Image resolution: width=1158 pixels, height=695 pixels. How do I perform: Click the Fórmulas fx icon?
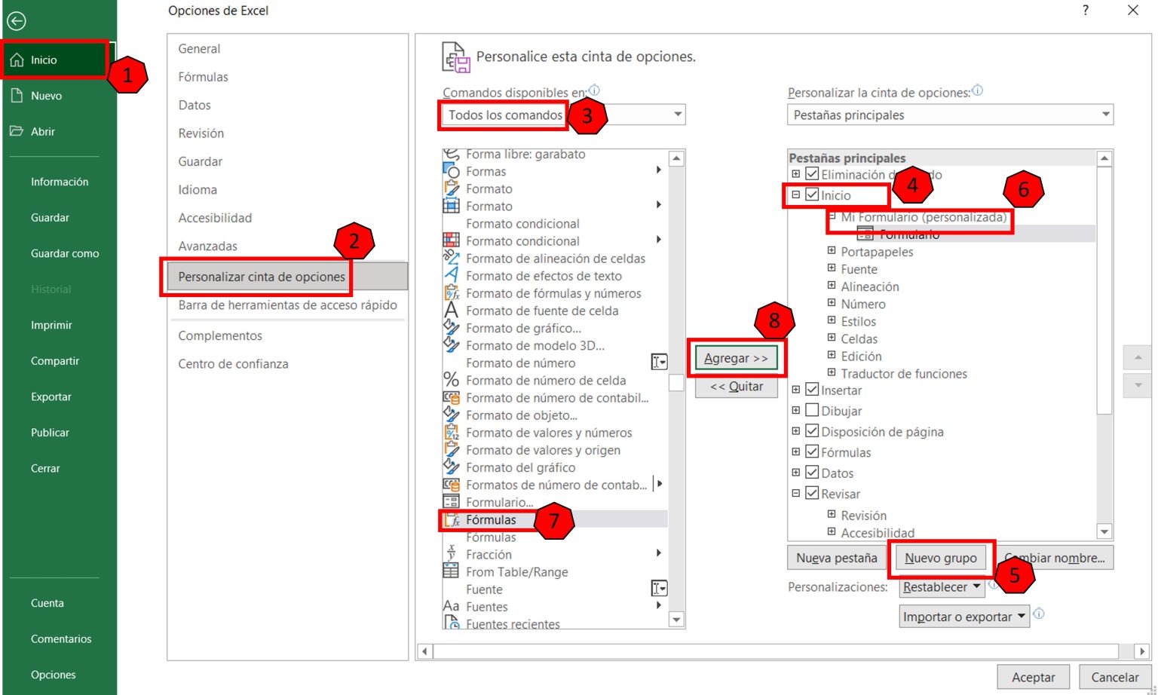click(453, 519)
